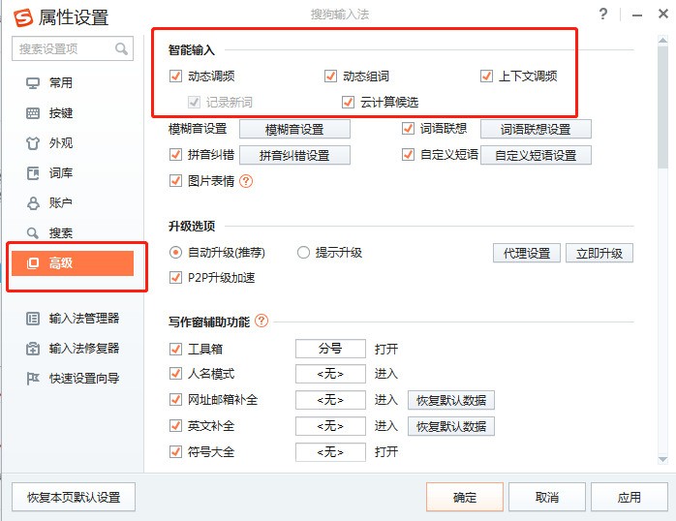Image resolution: width=676 pixels, height=521 pixels.
Task: Click 恢复本页默认设置 button
Action: click(74, 497)
